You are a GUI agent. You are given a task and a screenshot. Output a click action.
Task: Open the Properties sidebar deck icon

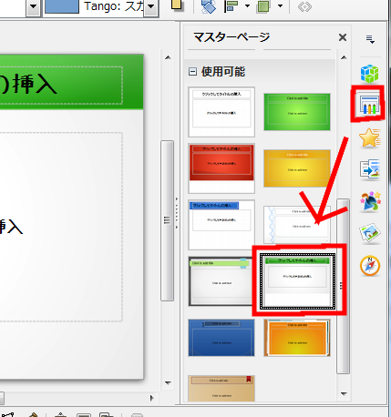[x=369, y=73]
